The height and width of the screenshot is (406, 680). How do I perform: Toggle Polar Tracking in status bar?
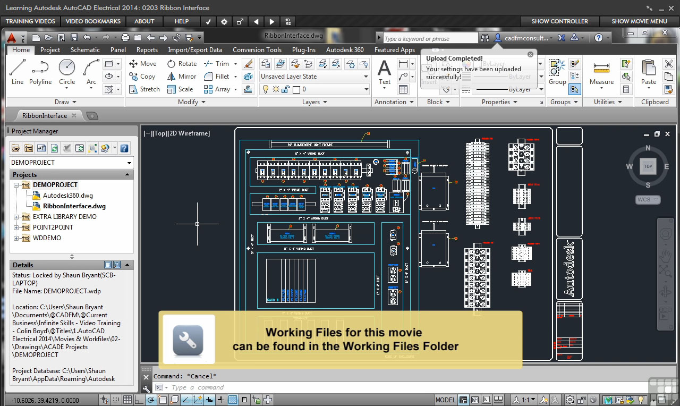coord(151,400)
